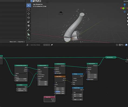This screenshot has height=107, width=128.
Task: Click the highlighted Roughness slider
Action: point(60,92)
